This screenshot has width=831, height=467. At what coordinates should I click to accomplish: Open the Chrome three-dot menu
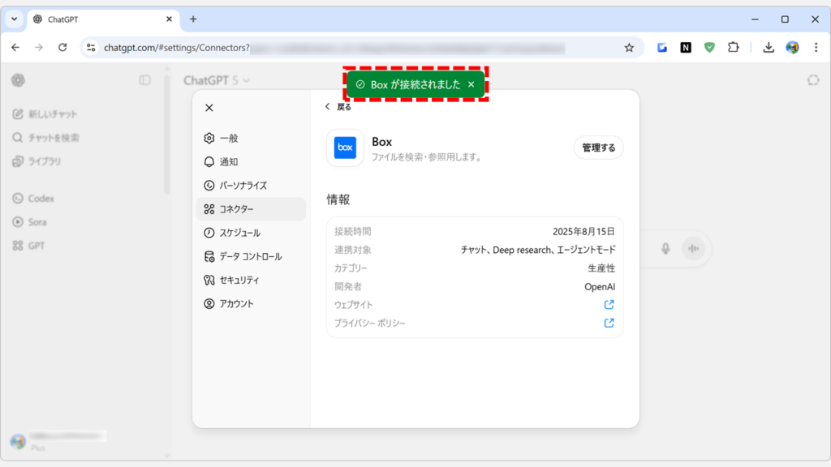click(x=816, y=48)
